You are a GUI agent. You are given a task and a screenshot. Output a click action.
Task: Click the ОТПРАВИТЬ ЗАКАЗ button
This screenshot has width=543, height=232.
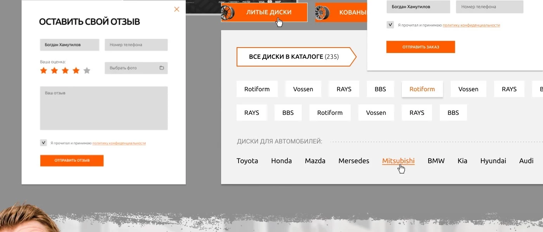(x=420, y=47)
